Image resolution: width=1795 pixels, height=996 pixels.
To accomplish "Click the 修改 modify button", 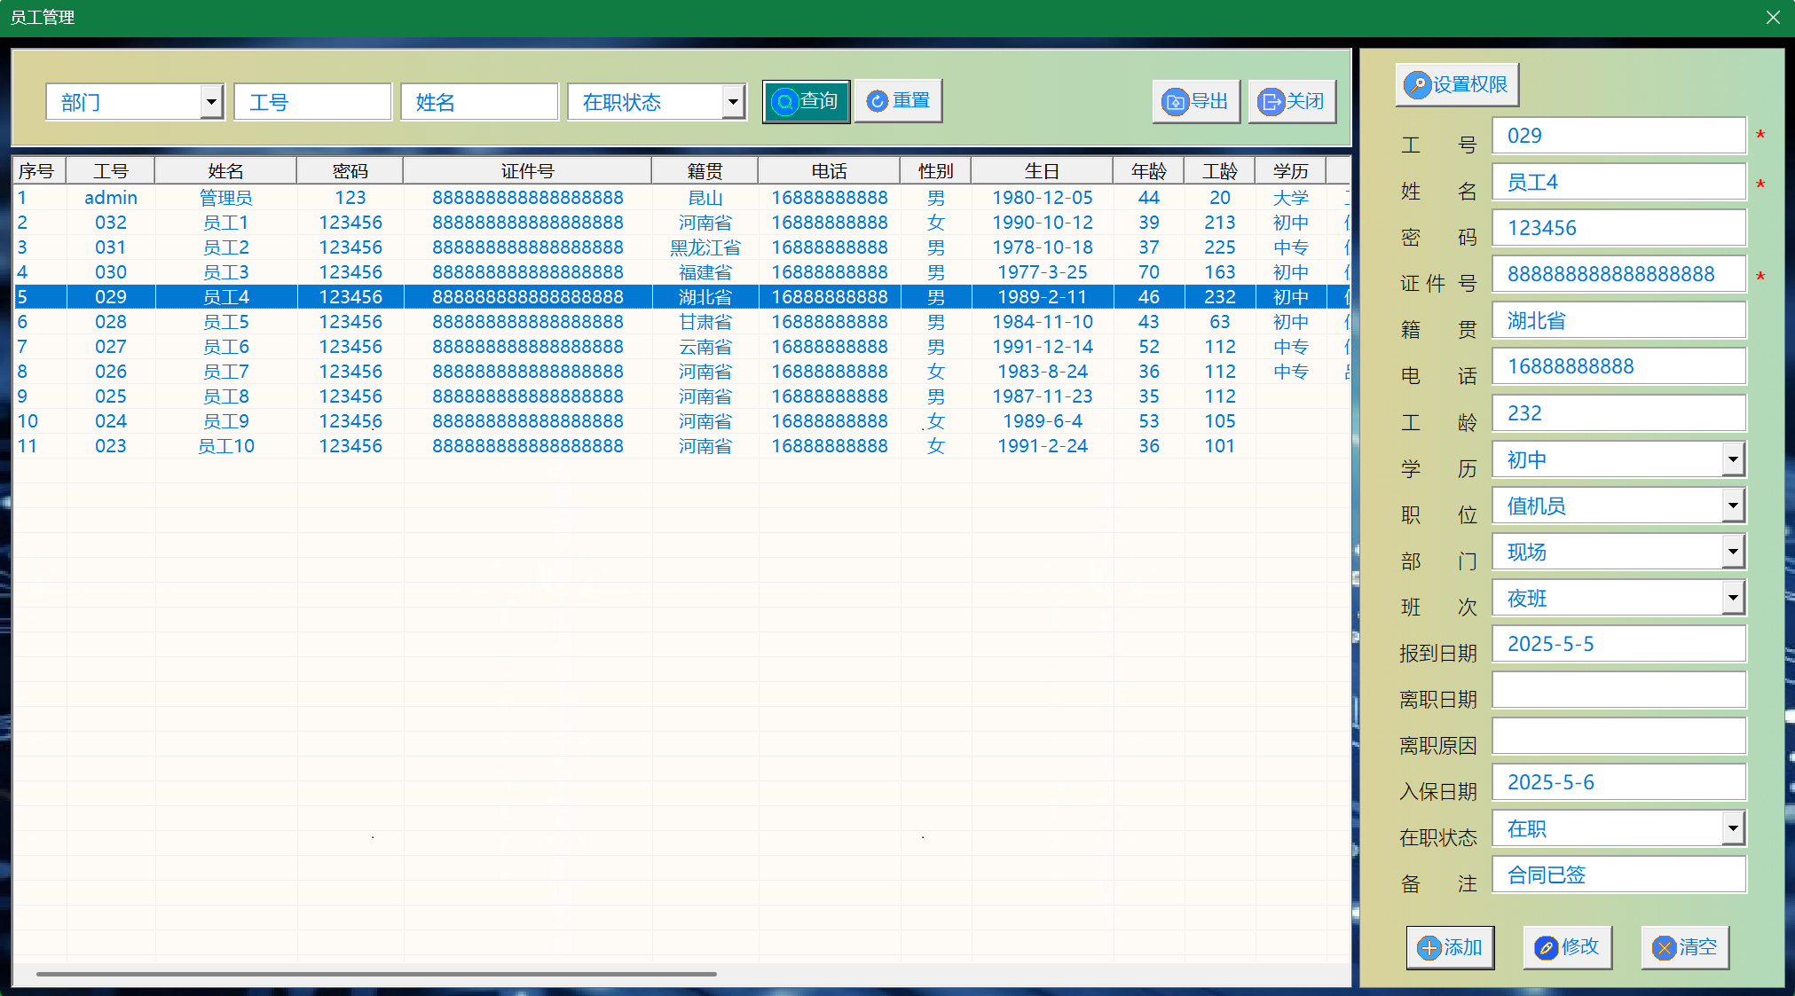I will click(x=1567, y=947).
